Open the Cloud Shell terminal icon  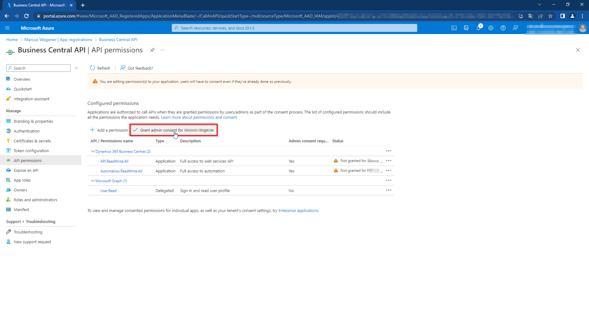pyautogui.click(x=454, y=28)
